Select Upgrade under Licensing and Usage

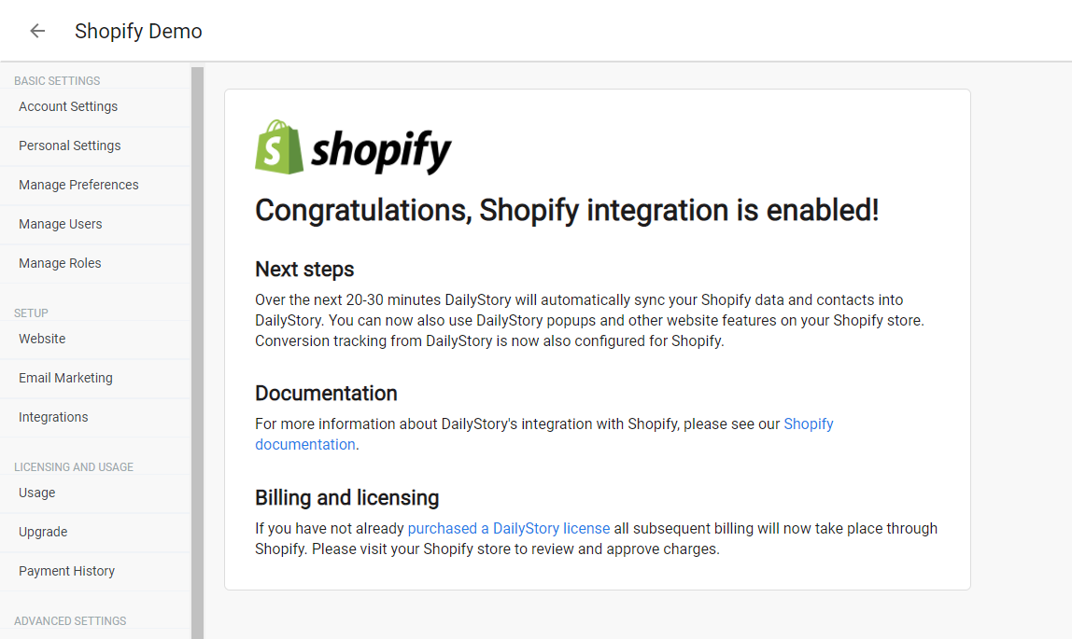pyautogui.click(x=95, y=533)
